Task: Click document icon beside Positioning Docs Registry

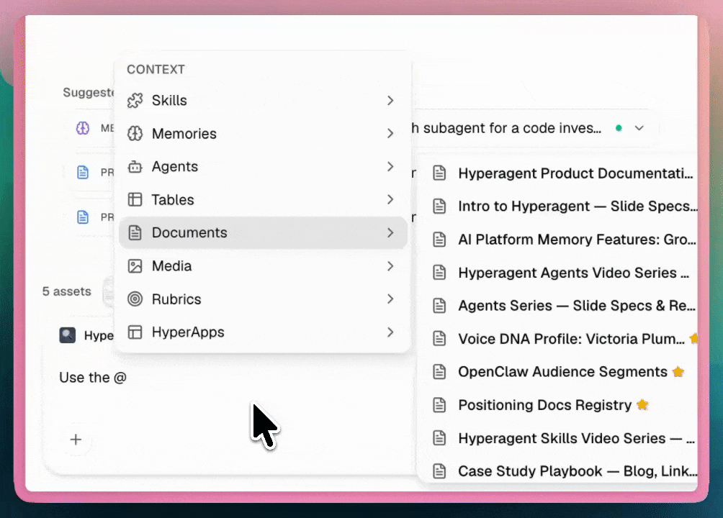Action: tap(439, 404)
